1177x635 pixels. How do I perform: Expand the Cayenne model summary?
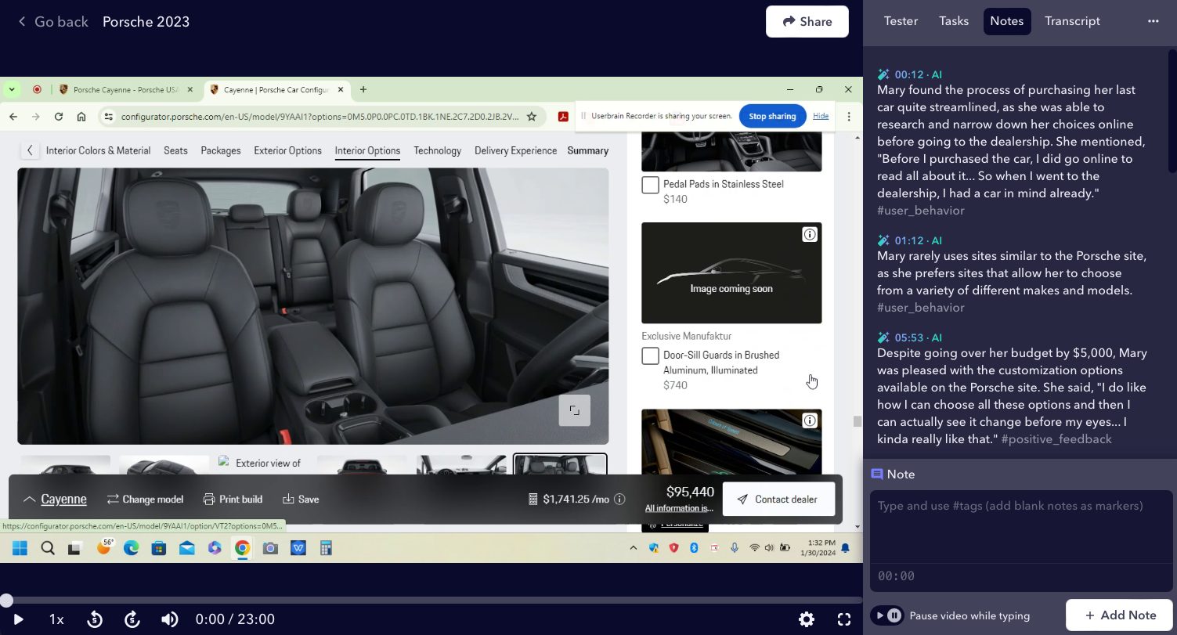pos(55,499)
